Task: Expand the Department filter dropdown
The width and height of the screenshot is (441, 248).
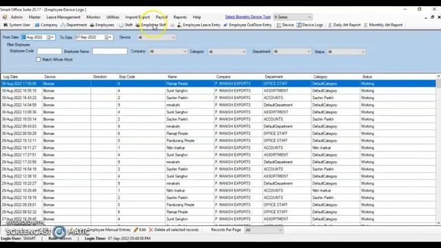Action: pyautogui.click(x=309, y=52)
